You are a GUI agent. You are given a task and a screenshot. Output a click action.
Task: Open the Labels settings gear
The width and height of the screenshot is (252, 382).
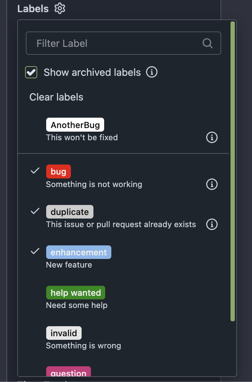(60, 9)
